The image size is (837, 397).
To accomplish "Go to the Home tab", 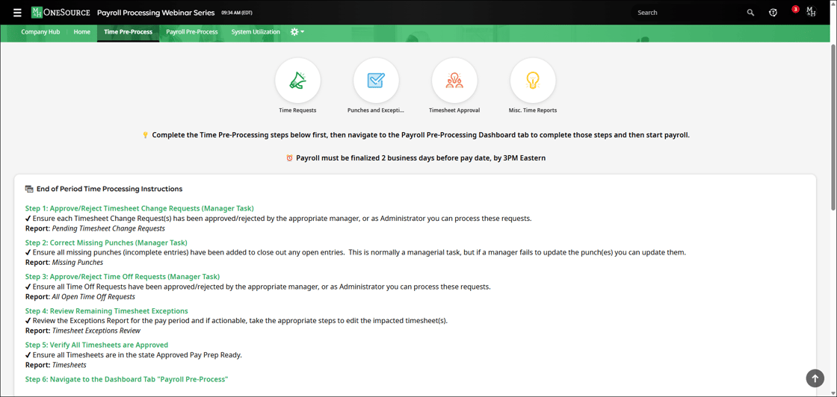I will click(x=81, y=32).
